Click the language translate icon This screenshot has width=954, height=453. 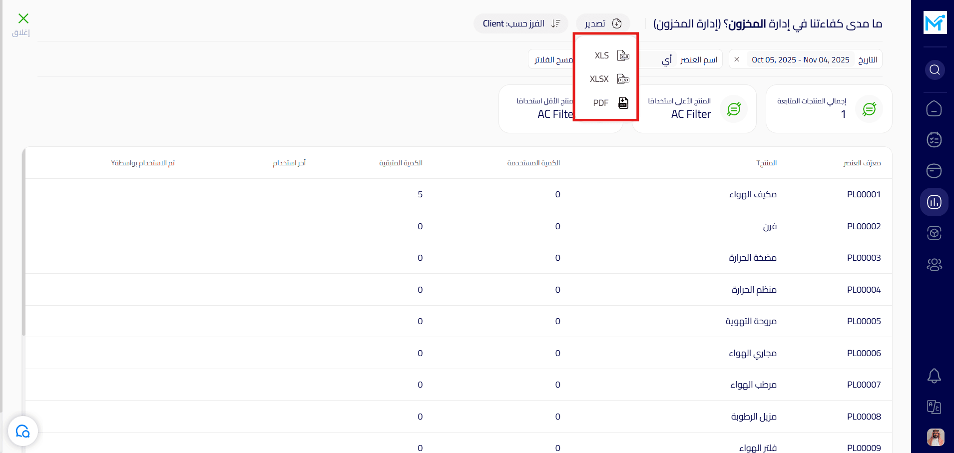tap(934, 407)
